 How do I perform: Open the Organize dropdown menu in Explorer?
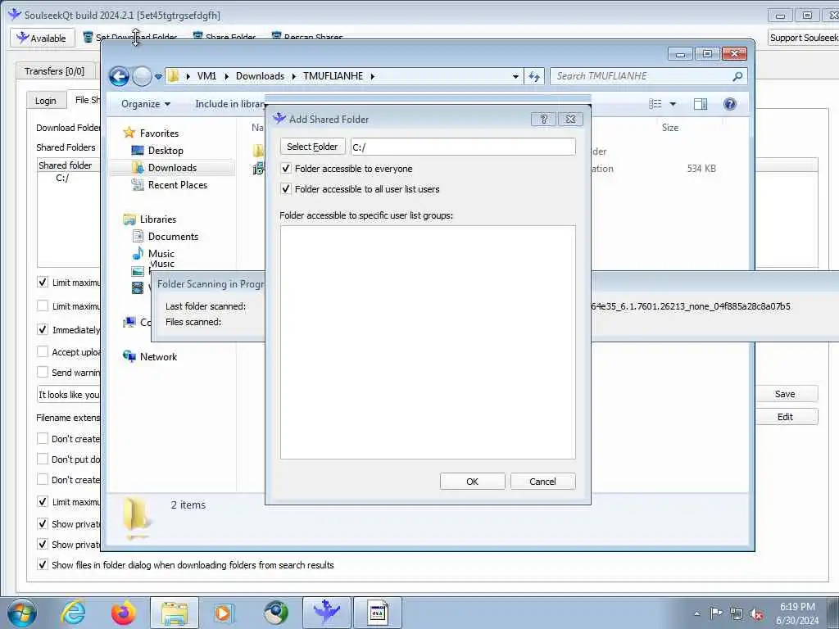(x=146, y=104)
